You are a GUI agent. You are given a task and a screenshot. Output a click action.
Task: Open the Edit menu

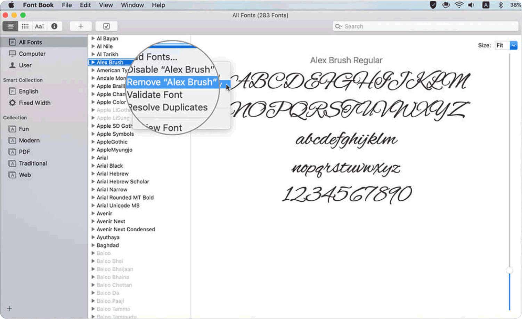(85, 5)
